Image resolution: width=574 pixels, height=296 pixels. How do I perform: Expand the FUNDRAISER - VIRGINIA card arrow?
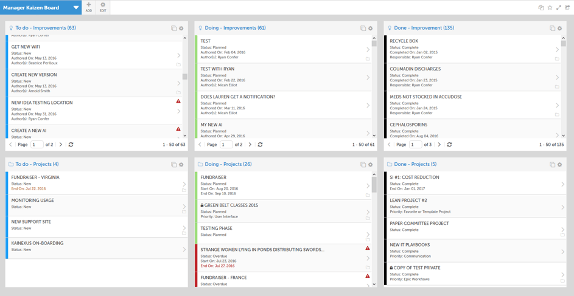click(x=184, y=184)
